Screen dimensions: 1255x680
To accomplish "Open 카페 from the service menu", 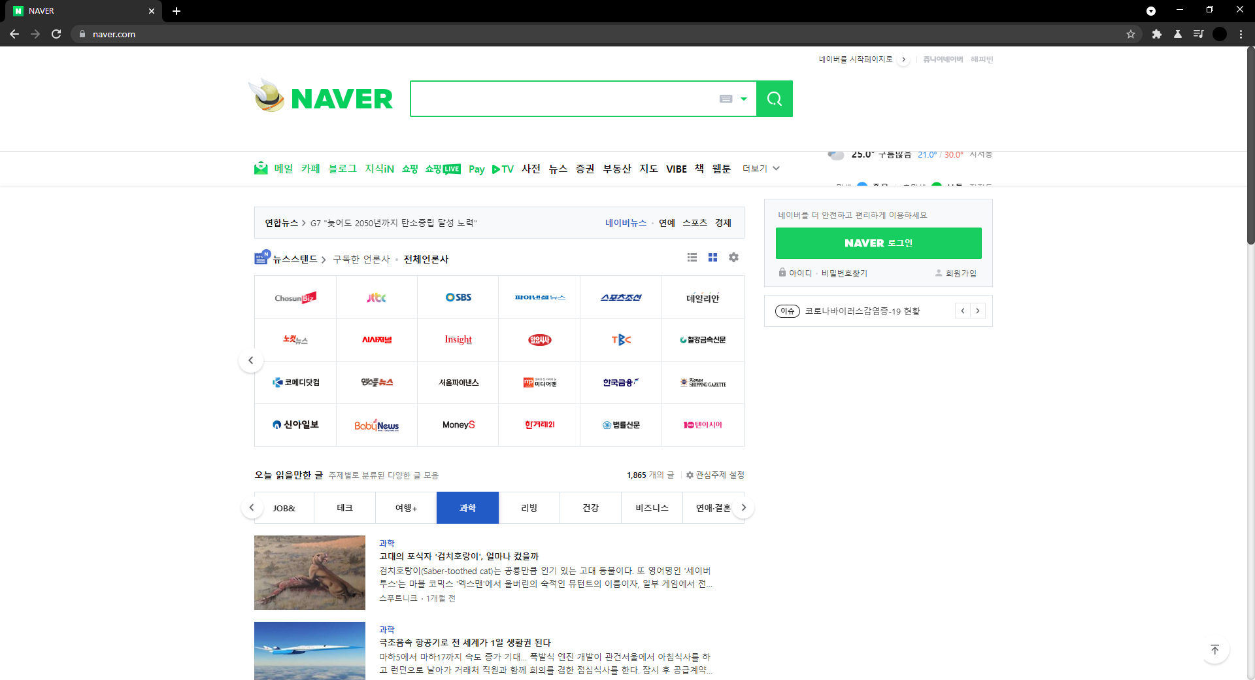I will click(x=310, y=169).
